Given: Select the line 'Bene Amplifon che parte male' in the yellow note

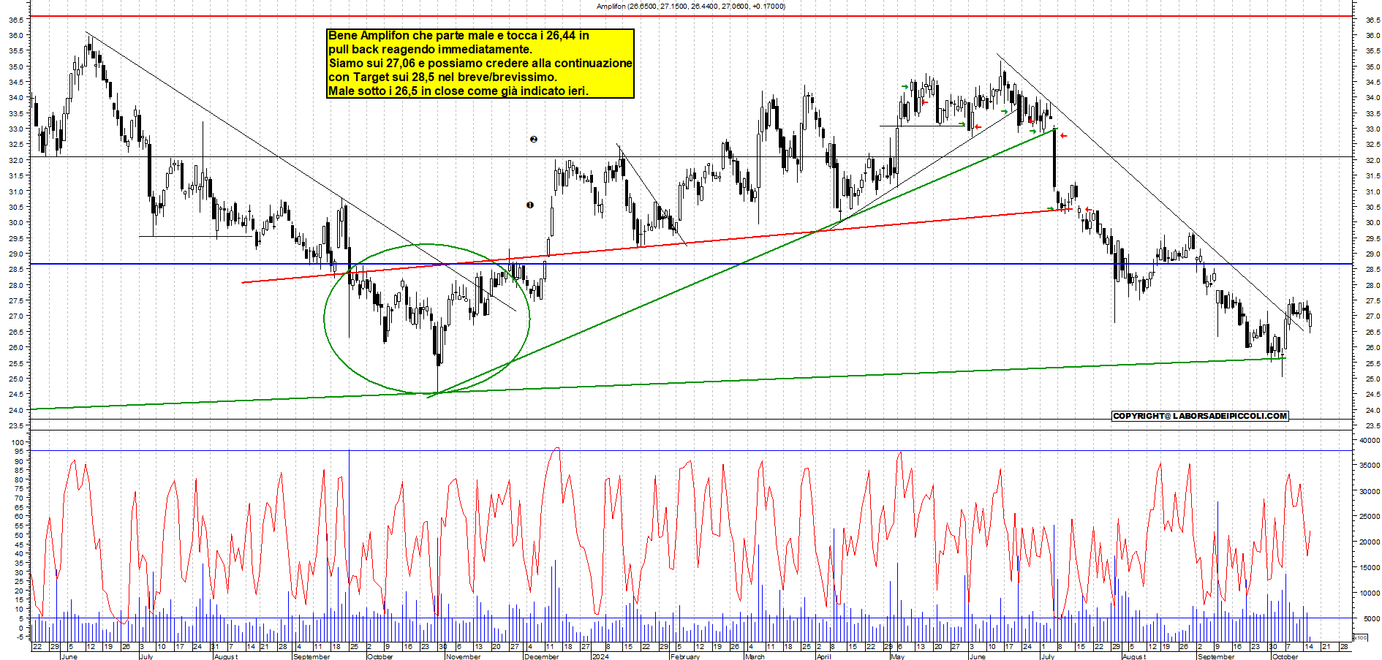Looking at the screenshot, I should pyautogui.click(x=458, y=35).
